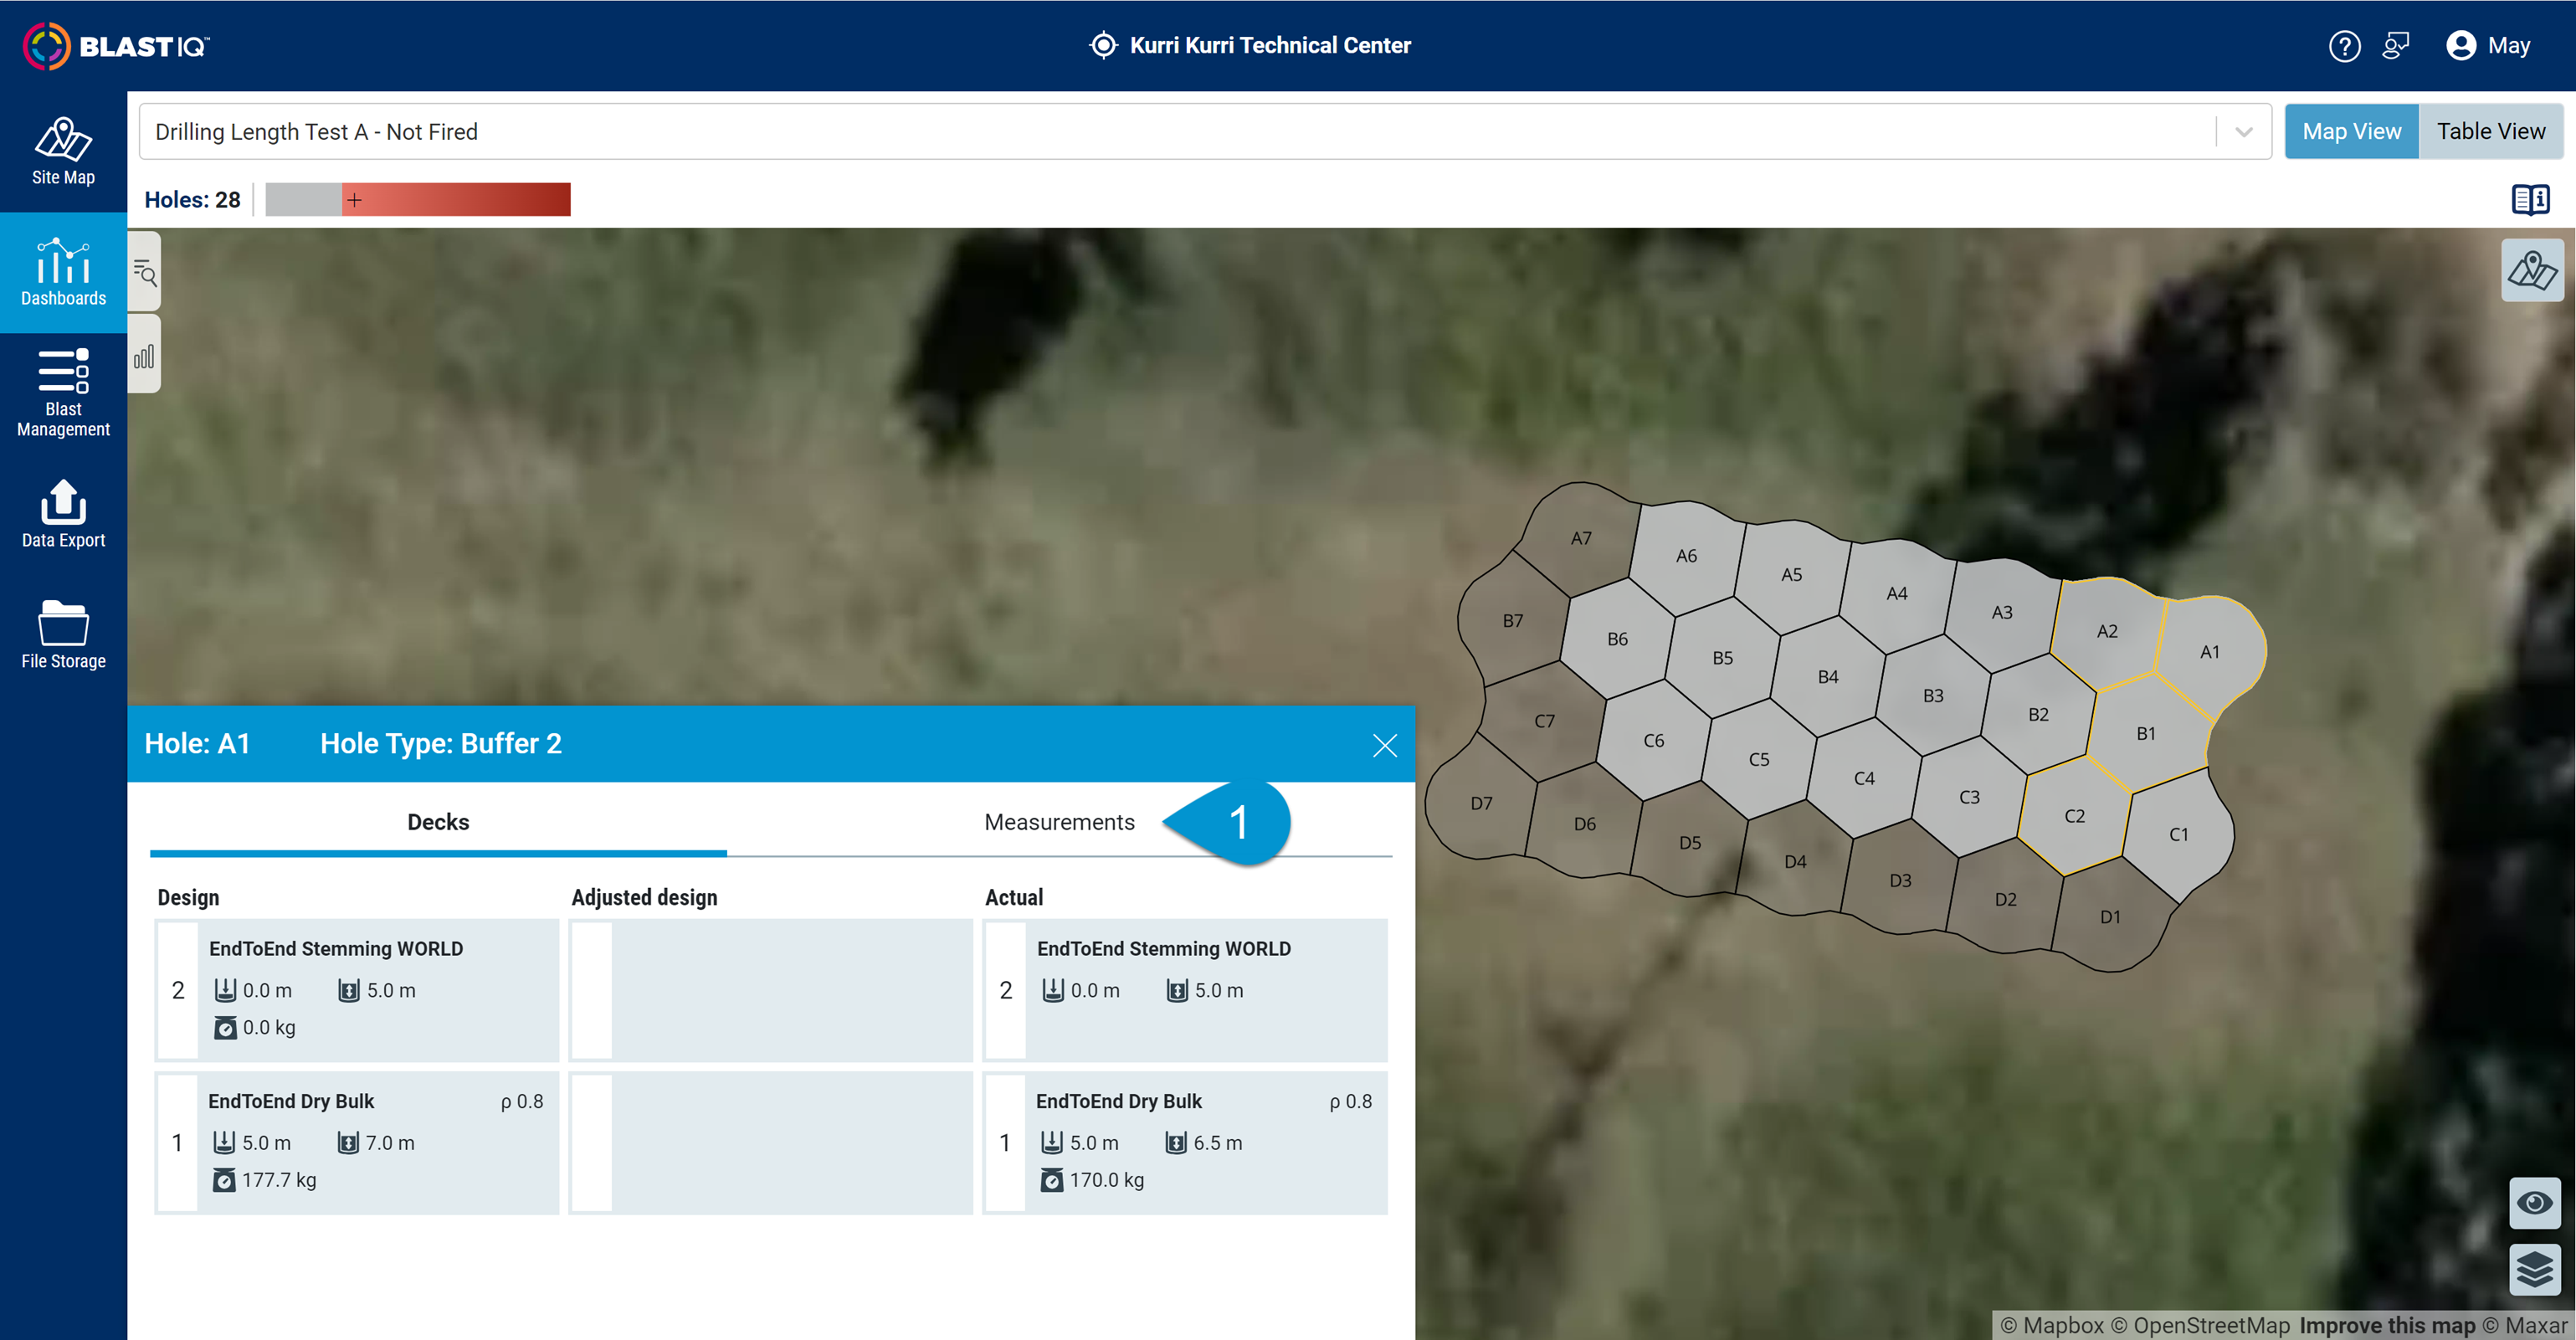Select hole D4 on the map

point(1795,862)
